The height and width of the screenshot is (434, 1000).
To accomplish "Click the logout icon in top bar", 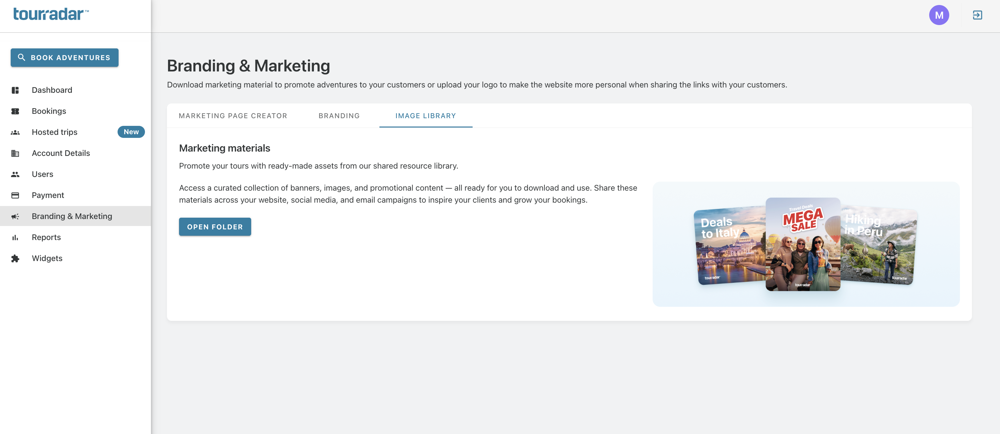I will 977,15.
